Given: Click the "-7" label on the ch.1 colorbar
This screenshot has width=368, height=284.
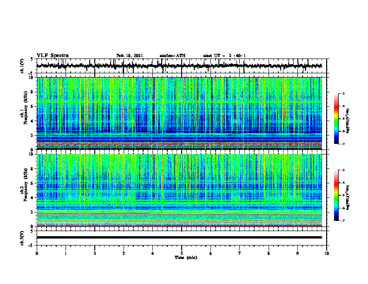Looking at the screenshot, I should 342,144.
